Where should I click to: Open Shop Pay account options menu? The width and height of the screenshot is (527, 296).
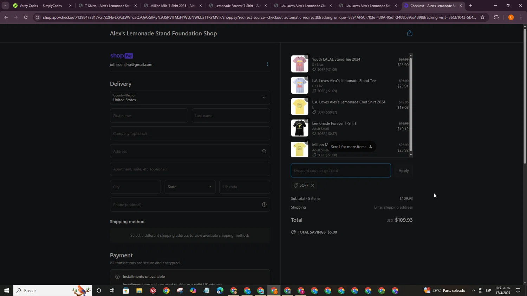click(x=267, y=64)
